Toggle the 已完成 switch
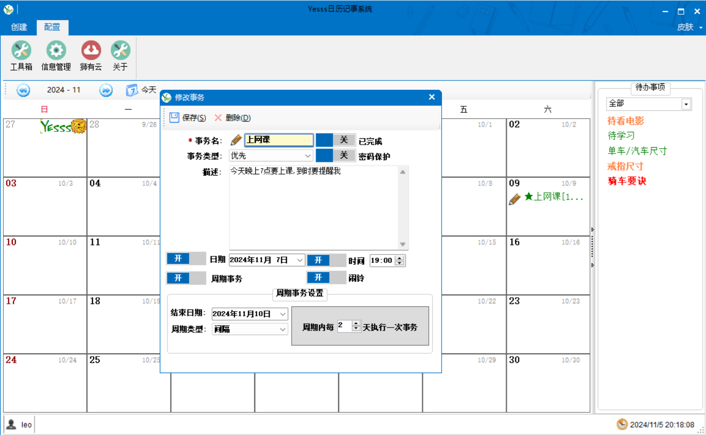 tap(336, 140)
